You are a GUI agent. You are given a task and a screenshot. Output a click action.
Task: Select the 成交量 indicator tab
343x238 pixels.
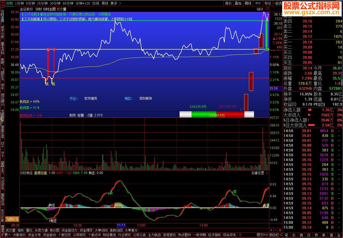click(x=11, y=230)
